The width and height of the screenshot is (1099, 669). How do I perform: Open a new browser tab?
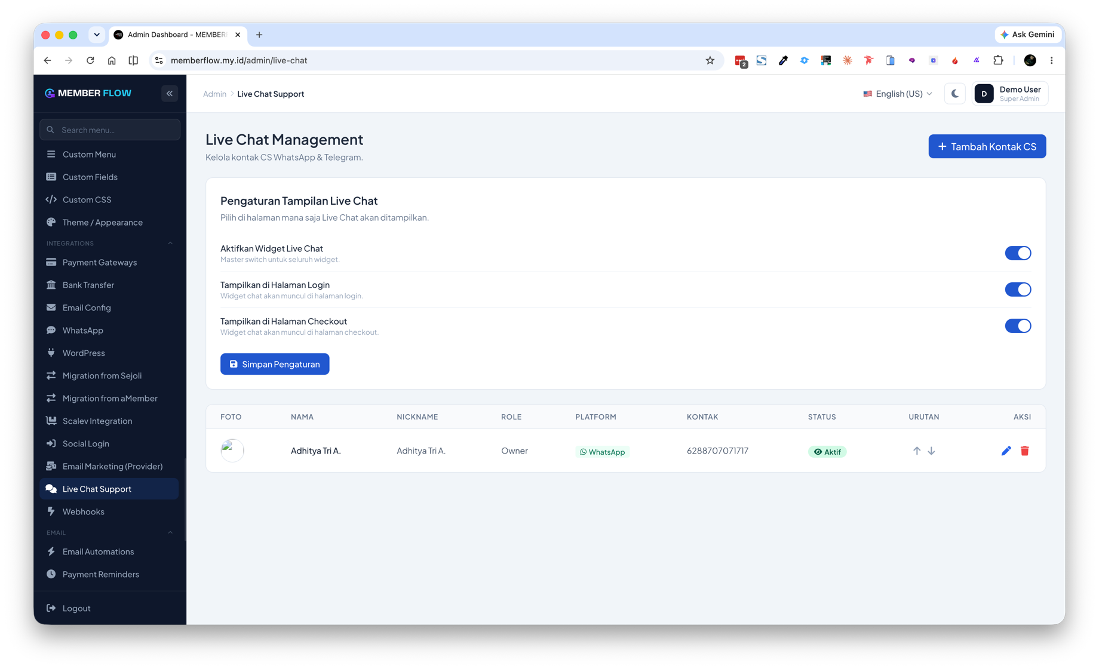[x=259, y=35]
